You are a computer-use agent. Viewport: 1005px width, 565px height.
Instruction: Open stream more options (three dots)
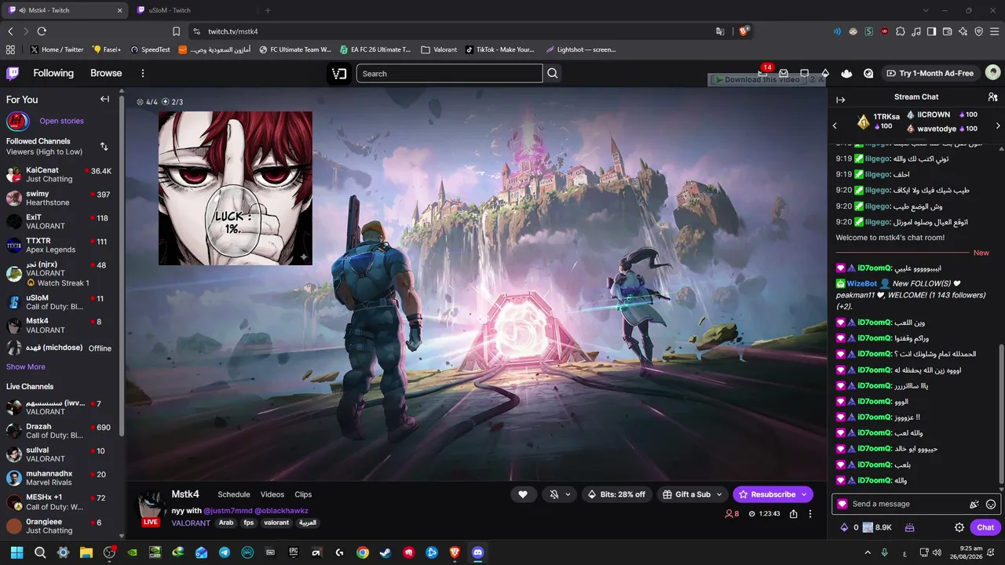point(811,514)
